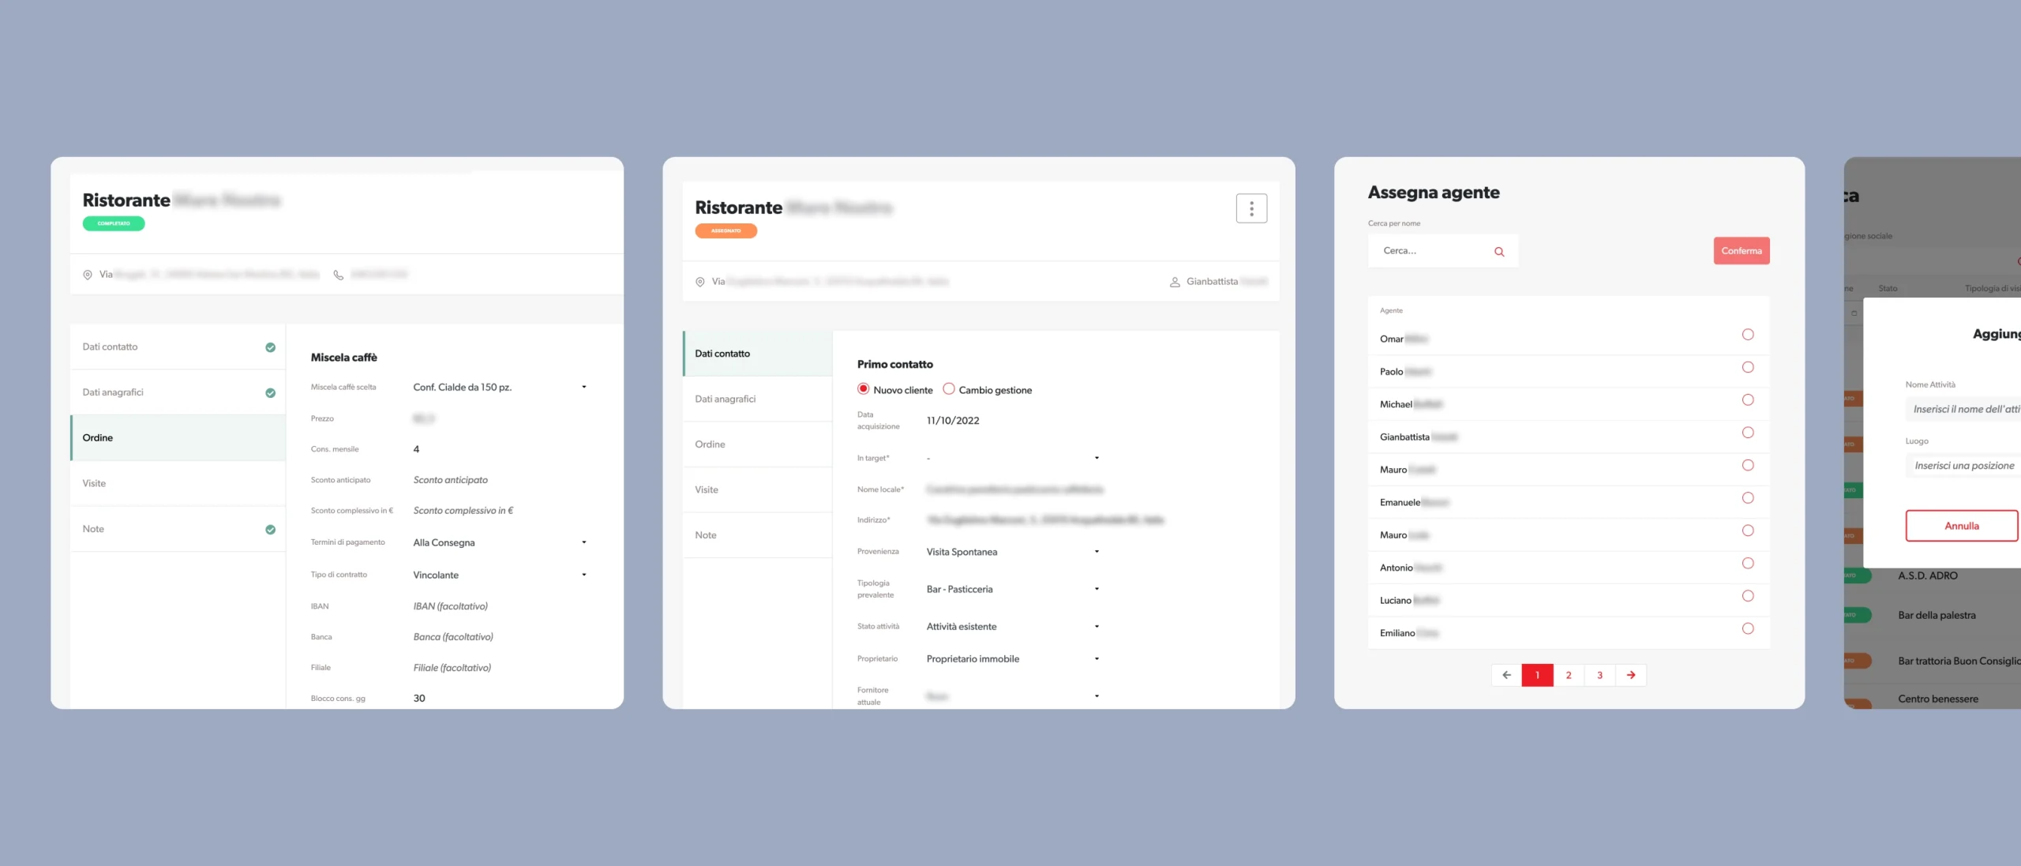This screenshot has width=2021, height=866.
Task: Choose agent Luciano radio button
Action: click(1748, 596)
